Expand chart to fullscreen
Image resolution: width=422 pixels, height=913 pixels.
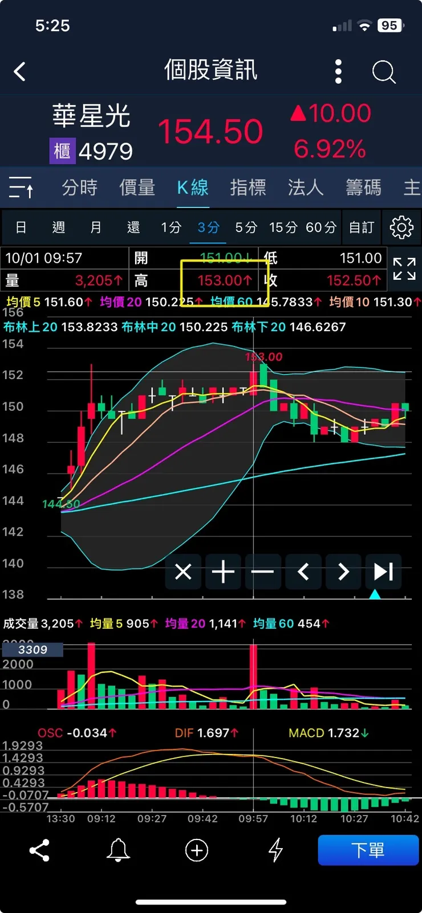coord(404,268)
